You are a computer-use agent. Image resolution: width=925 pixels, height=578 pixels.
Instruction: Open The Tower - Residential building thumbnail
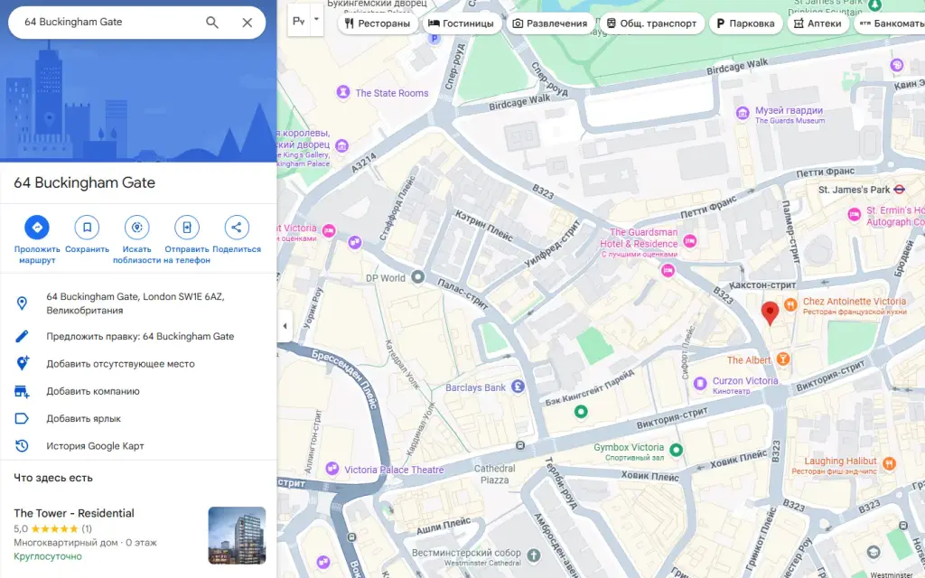(238, 536)
